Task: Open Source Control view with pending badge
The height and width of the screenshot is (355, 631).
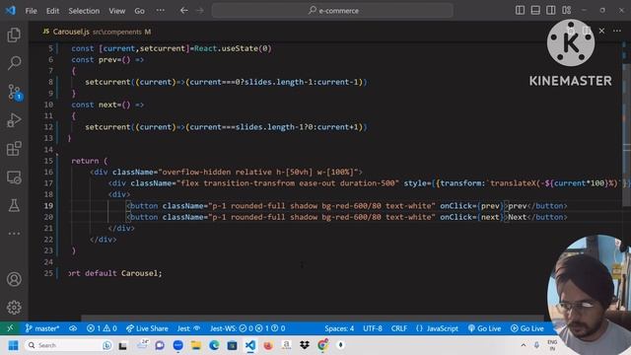Action: (x=14, y=92)
